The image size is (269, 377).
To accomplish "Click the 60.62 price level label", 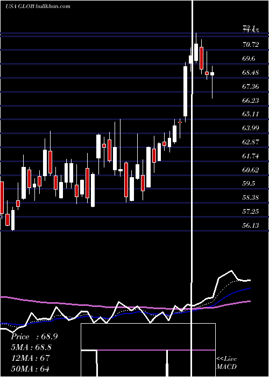I will point(251,170).
